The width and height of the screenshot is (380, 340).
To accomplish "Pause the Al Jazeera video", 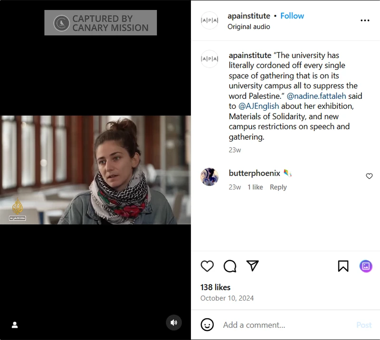I will point(95,170).
